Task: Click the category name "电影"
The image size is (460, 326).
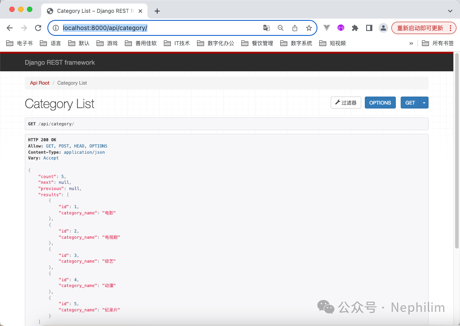Action: point(109,213)
